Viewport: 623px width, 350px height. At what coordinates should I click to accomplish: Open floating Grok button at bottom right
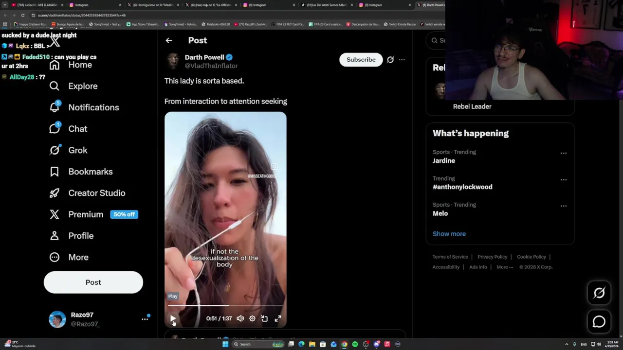tap(599, 293)
